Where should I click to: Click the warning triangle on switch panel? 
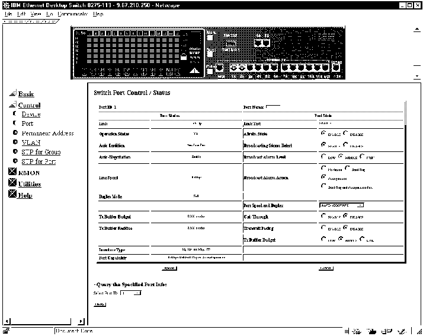tap(195, 70)
